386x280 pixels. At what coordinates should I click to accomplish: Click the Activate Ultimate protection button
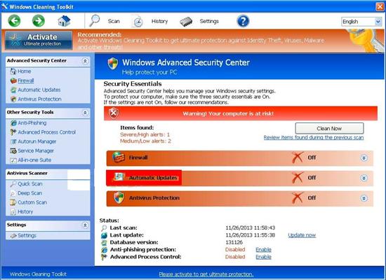[x=39, y=40]
